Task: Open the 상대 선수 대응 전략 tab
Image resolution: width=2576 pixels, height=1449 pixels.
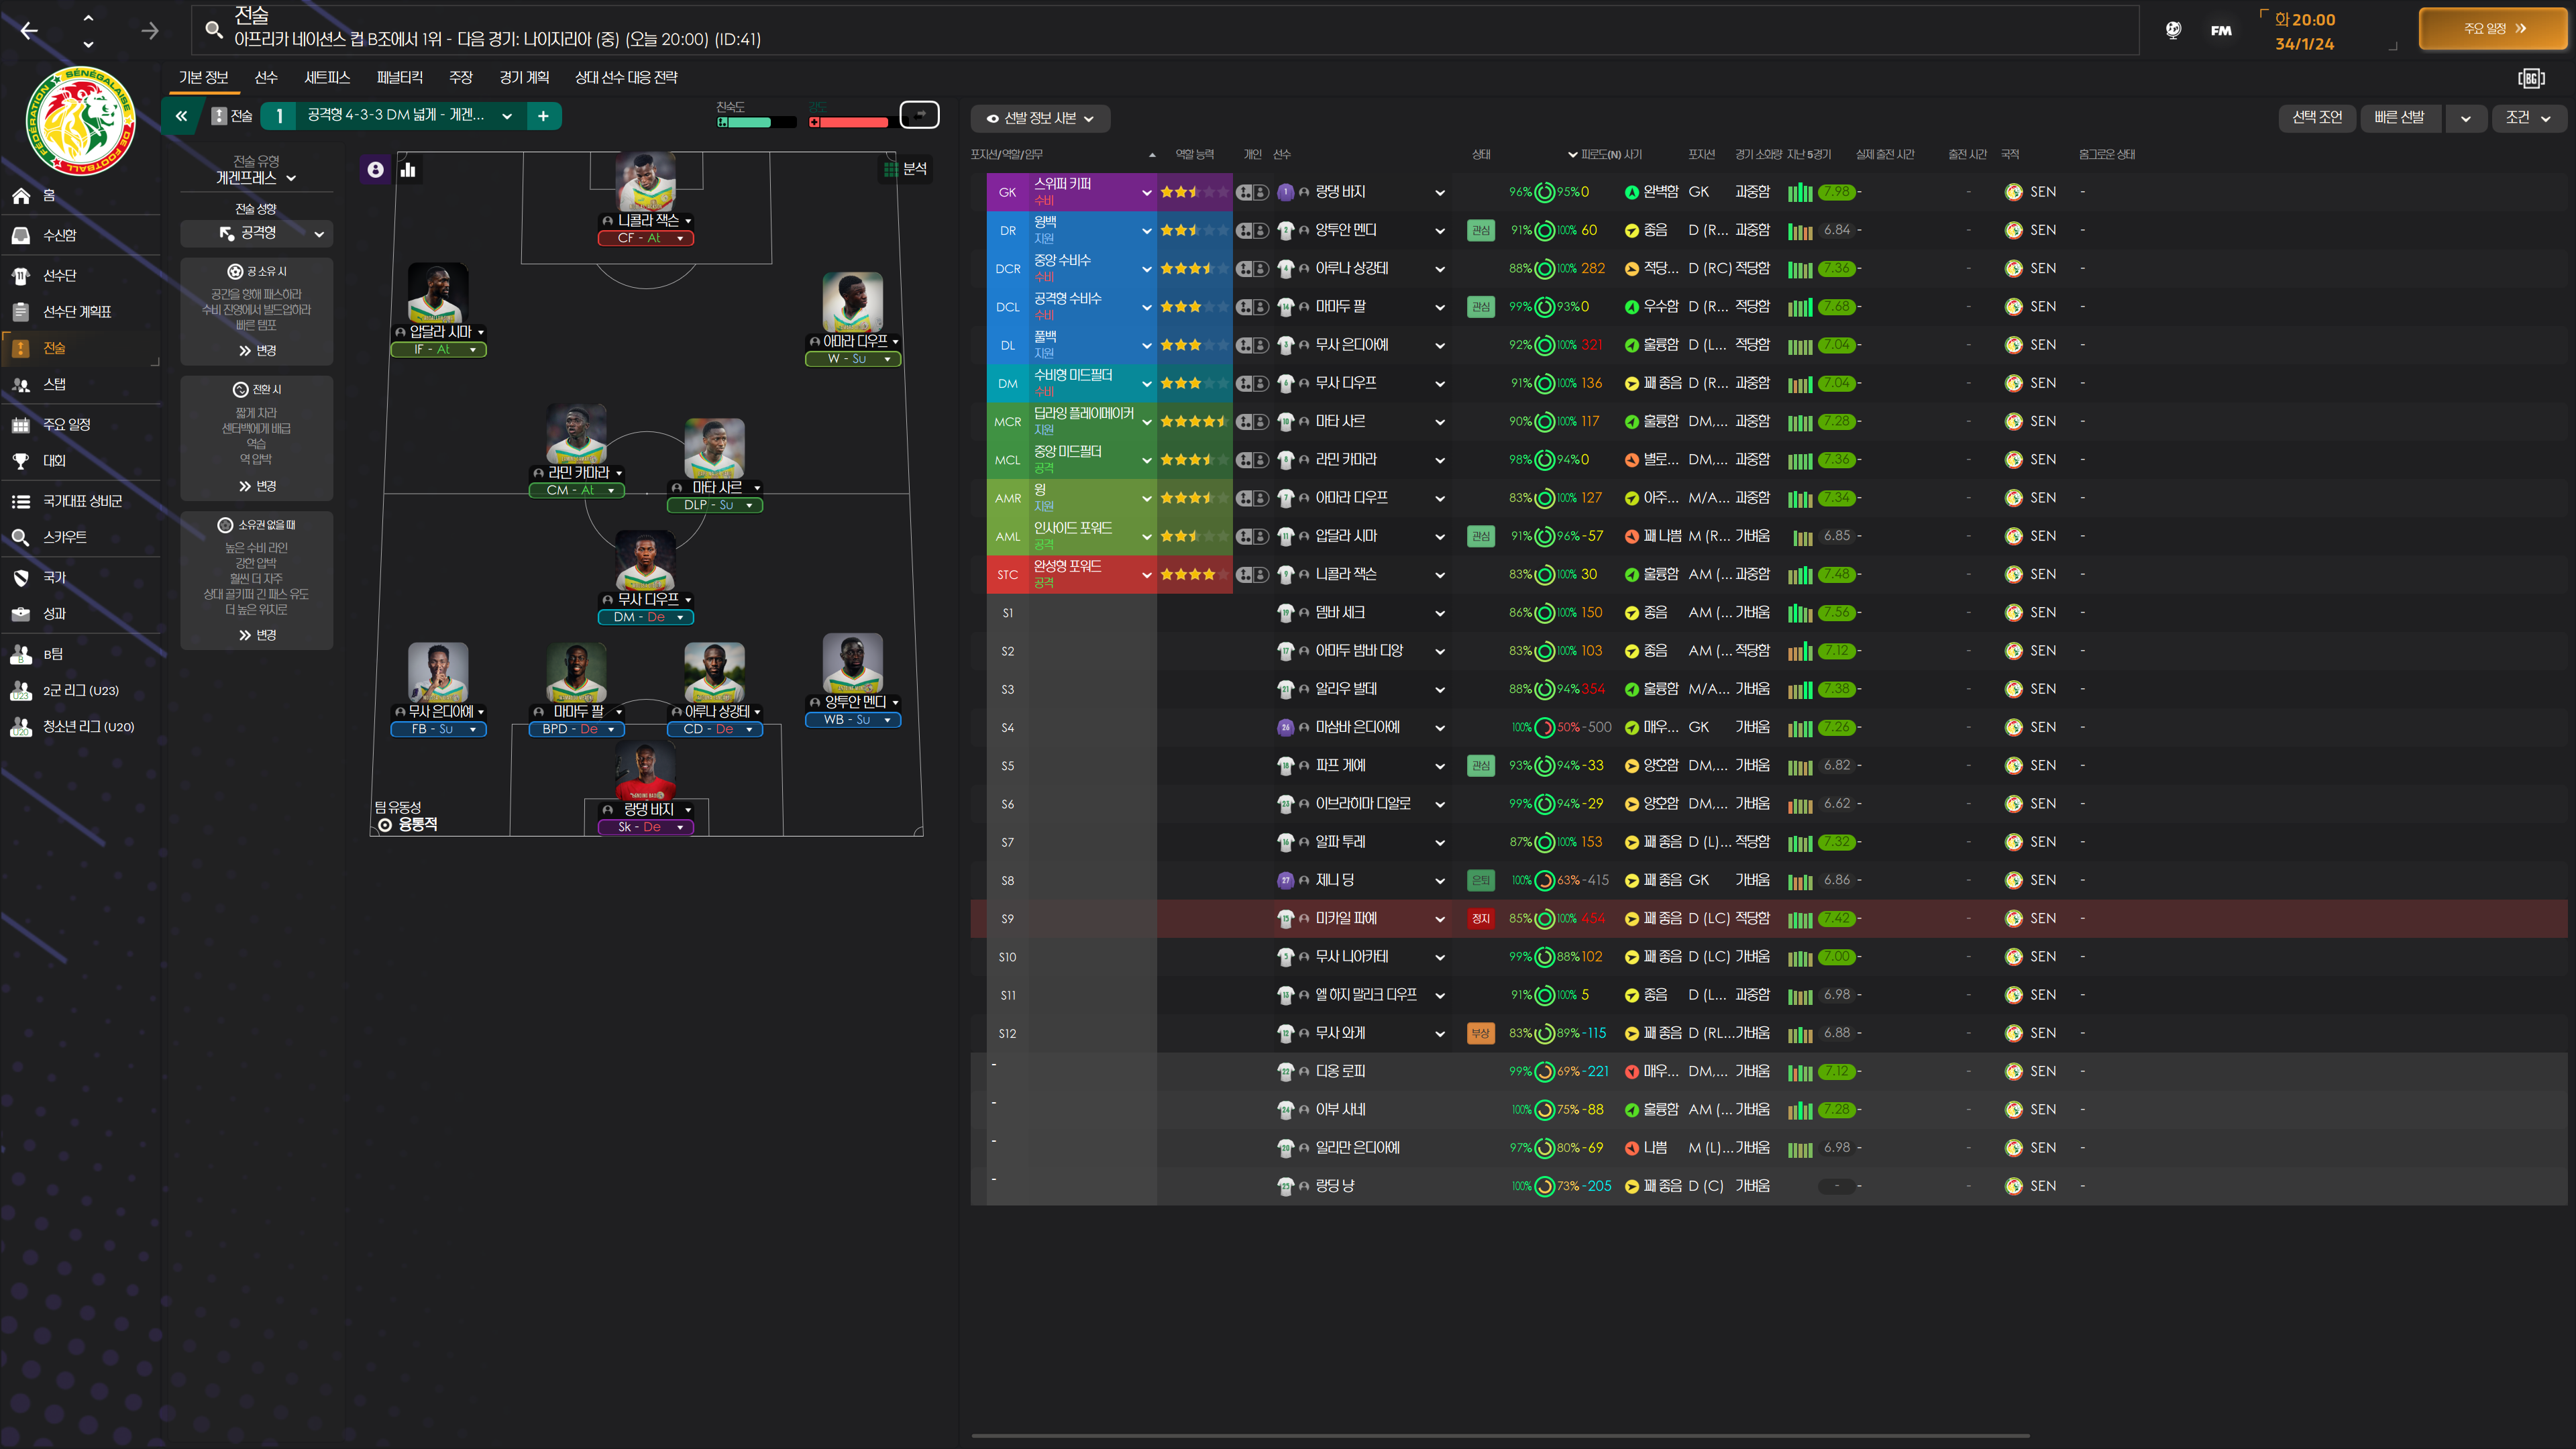Action: point(626,77)
